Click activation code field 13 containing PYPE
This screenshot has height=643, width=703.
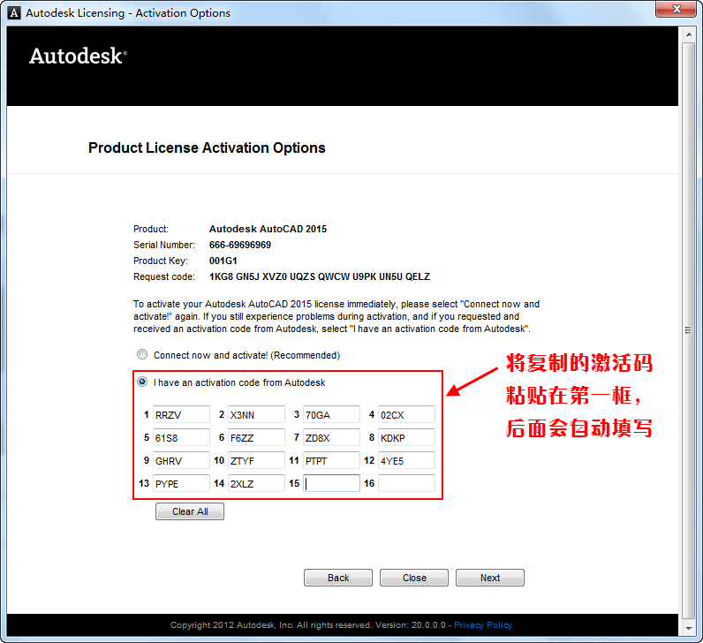[181, 483]
